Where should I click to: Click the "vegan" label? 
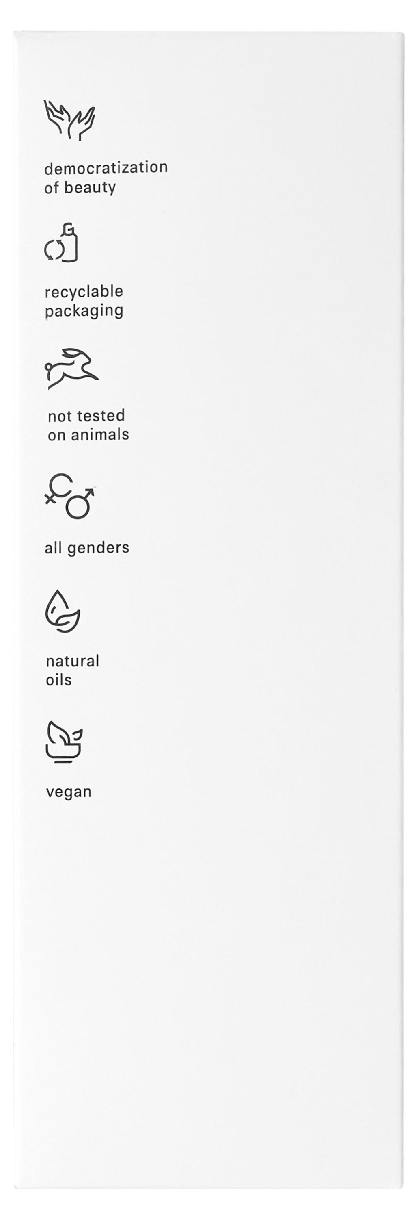click(x=69, y=792)
